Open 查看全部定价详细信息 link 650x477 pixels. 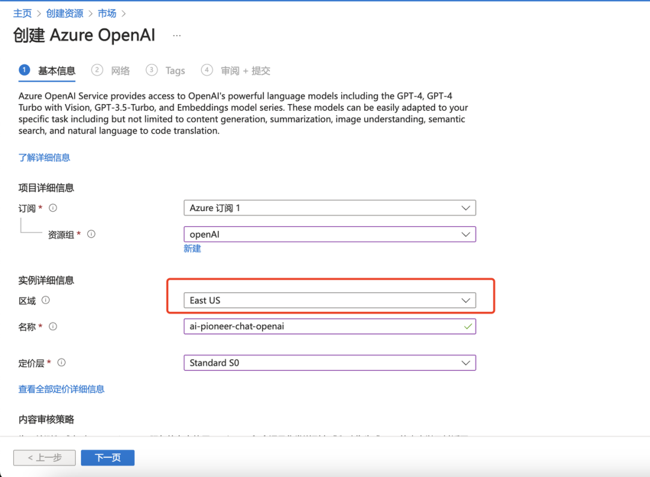[61, 389]
